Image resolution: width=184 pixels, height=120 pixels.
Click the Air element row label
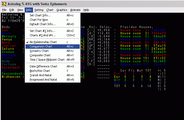point(117,80)
